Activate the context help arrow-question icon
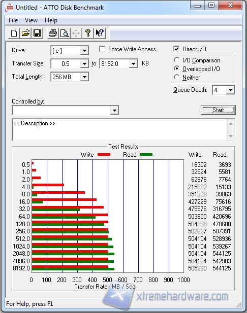 (100, 33)
